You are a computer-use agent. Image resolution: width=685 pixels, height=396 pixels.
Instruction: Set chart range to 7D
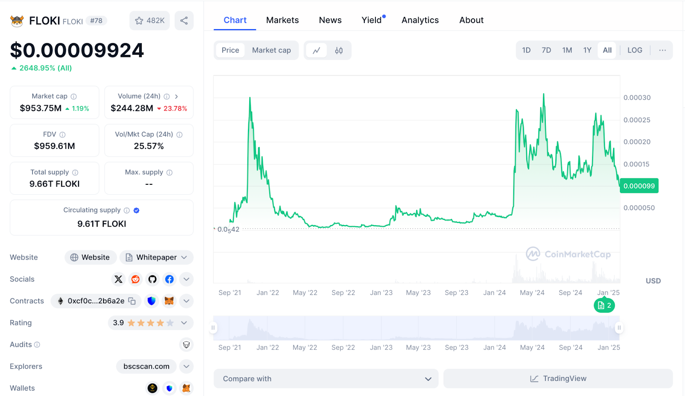(x=546, y=50)
